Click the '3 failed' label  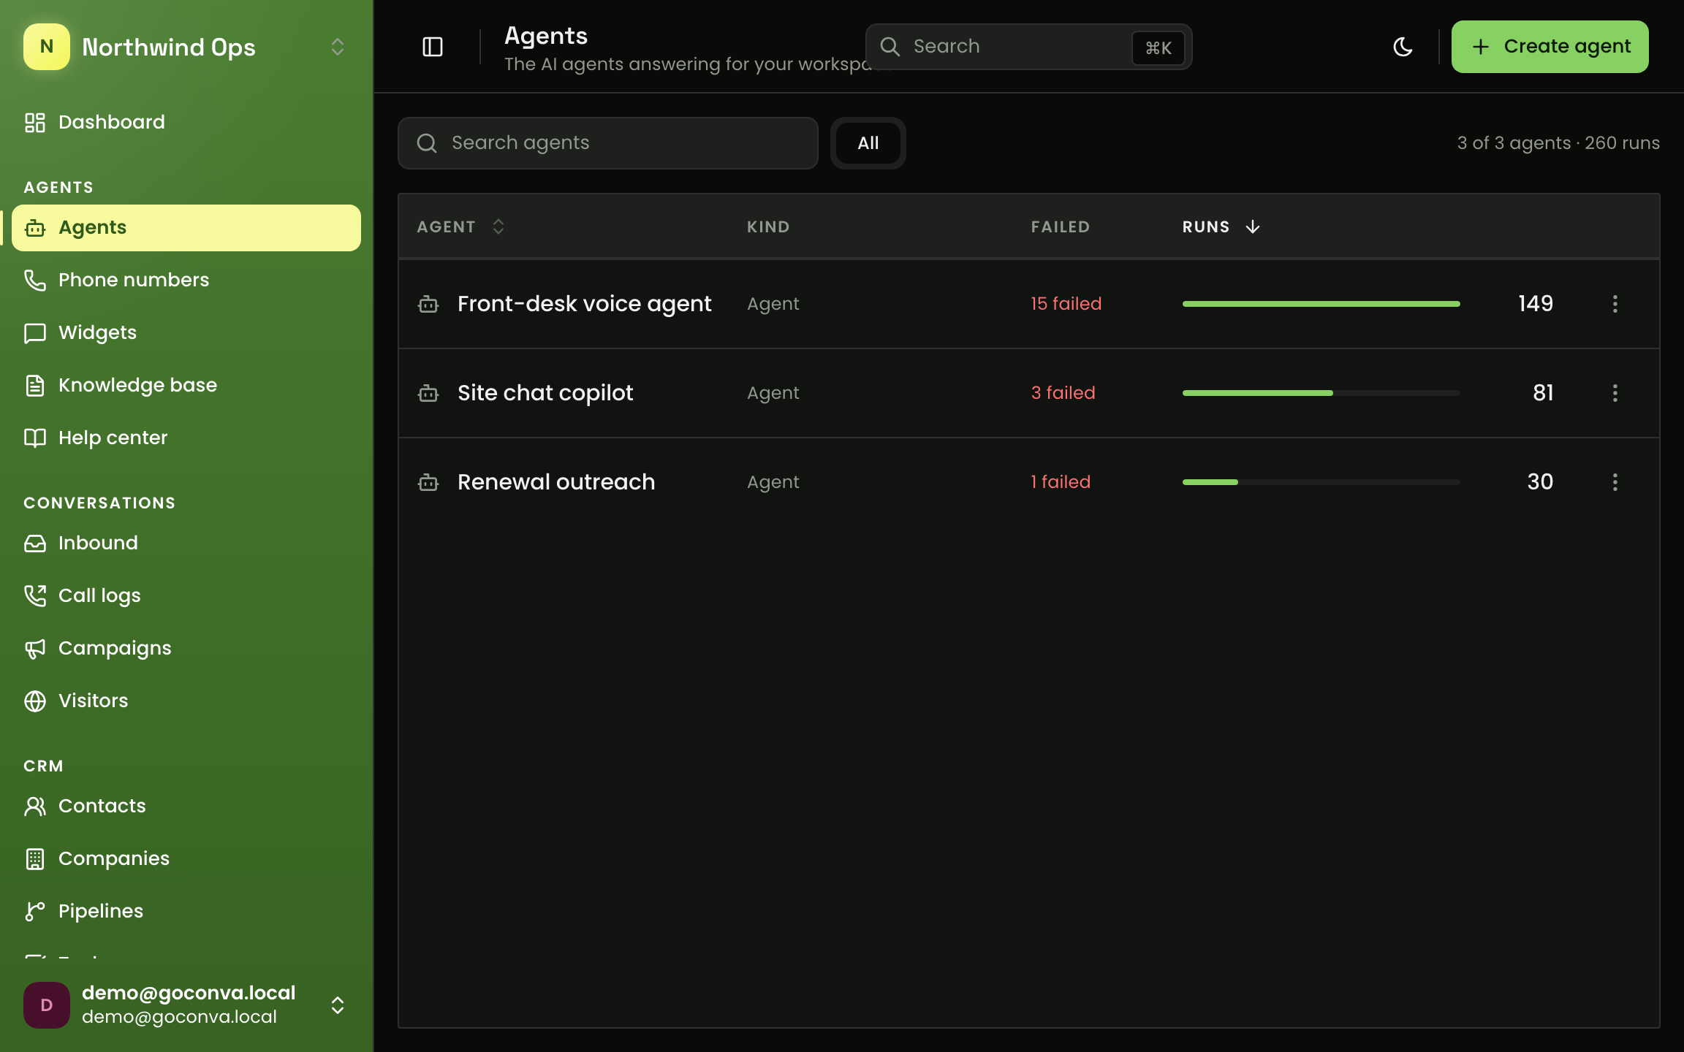click(1063, 393)
